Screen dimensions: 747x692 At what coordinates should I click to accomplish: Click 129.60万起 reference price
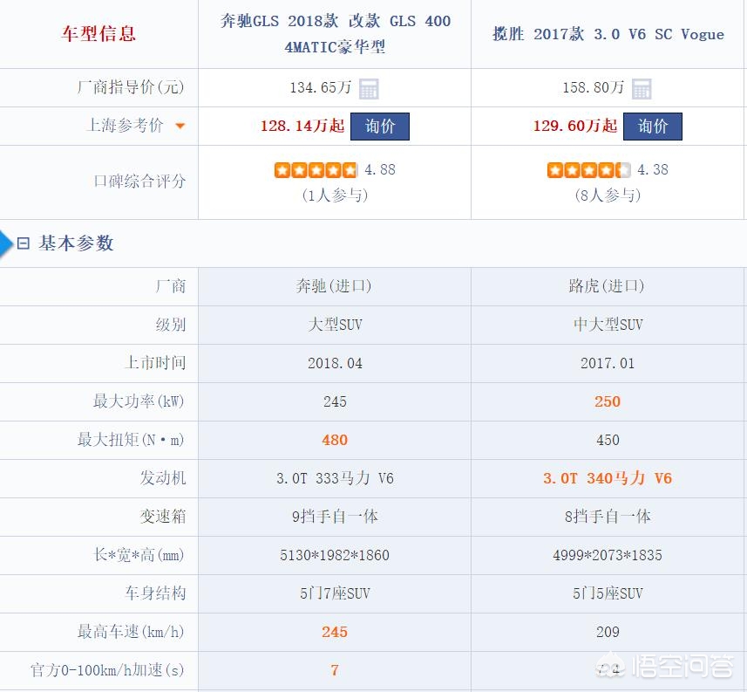point(575,126)
